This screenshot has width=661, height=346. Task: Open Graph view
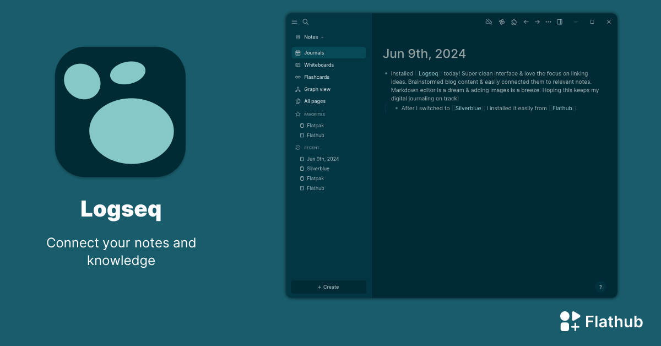tap(318, 89)
